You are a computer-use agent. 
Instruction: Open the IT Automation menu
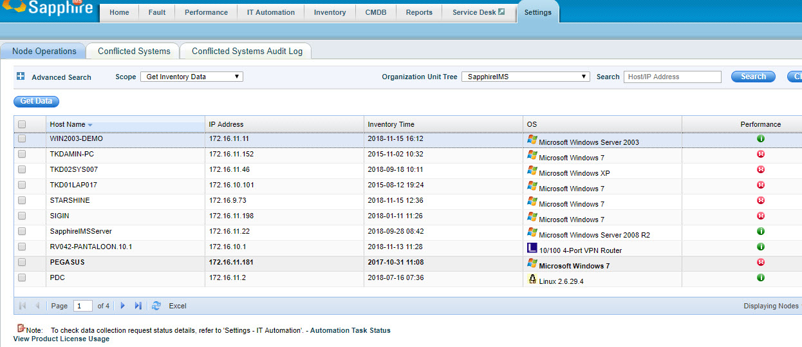pyautogui.click(x=270, y=12)
